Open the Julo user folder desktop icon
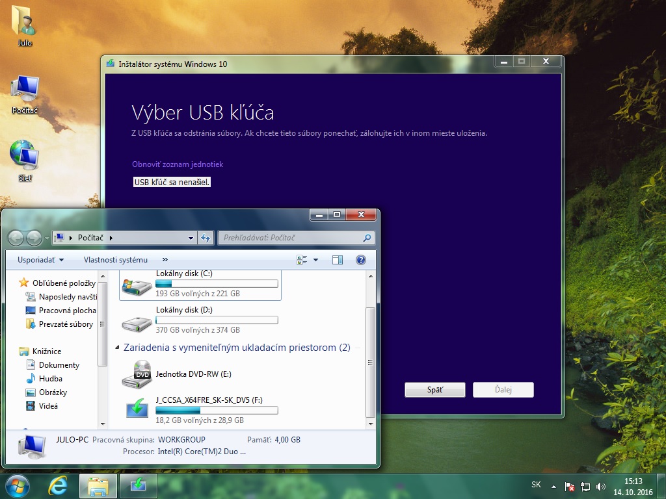The image size is (666, 499). (x=24, y=25)
